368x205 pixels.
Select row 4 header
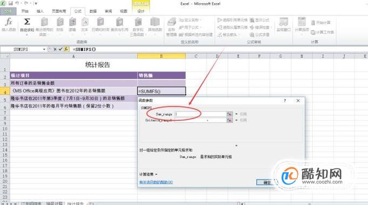[5, 91]
